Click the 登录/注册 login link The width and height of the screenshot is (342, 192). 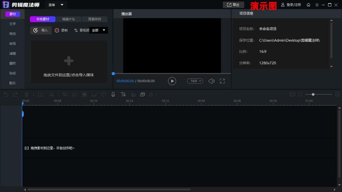[x=291, y=5]
